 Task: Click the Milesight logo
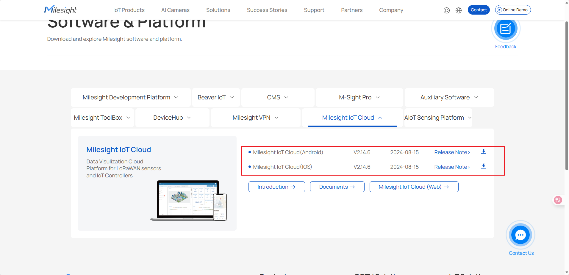60,10
